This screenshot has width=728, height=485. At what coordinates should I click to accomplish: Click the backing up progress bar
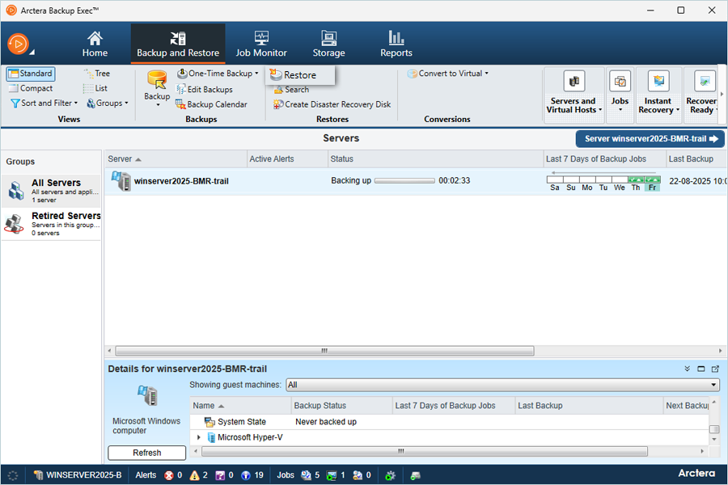(404, 180)
